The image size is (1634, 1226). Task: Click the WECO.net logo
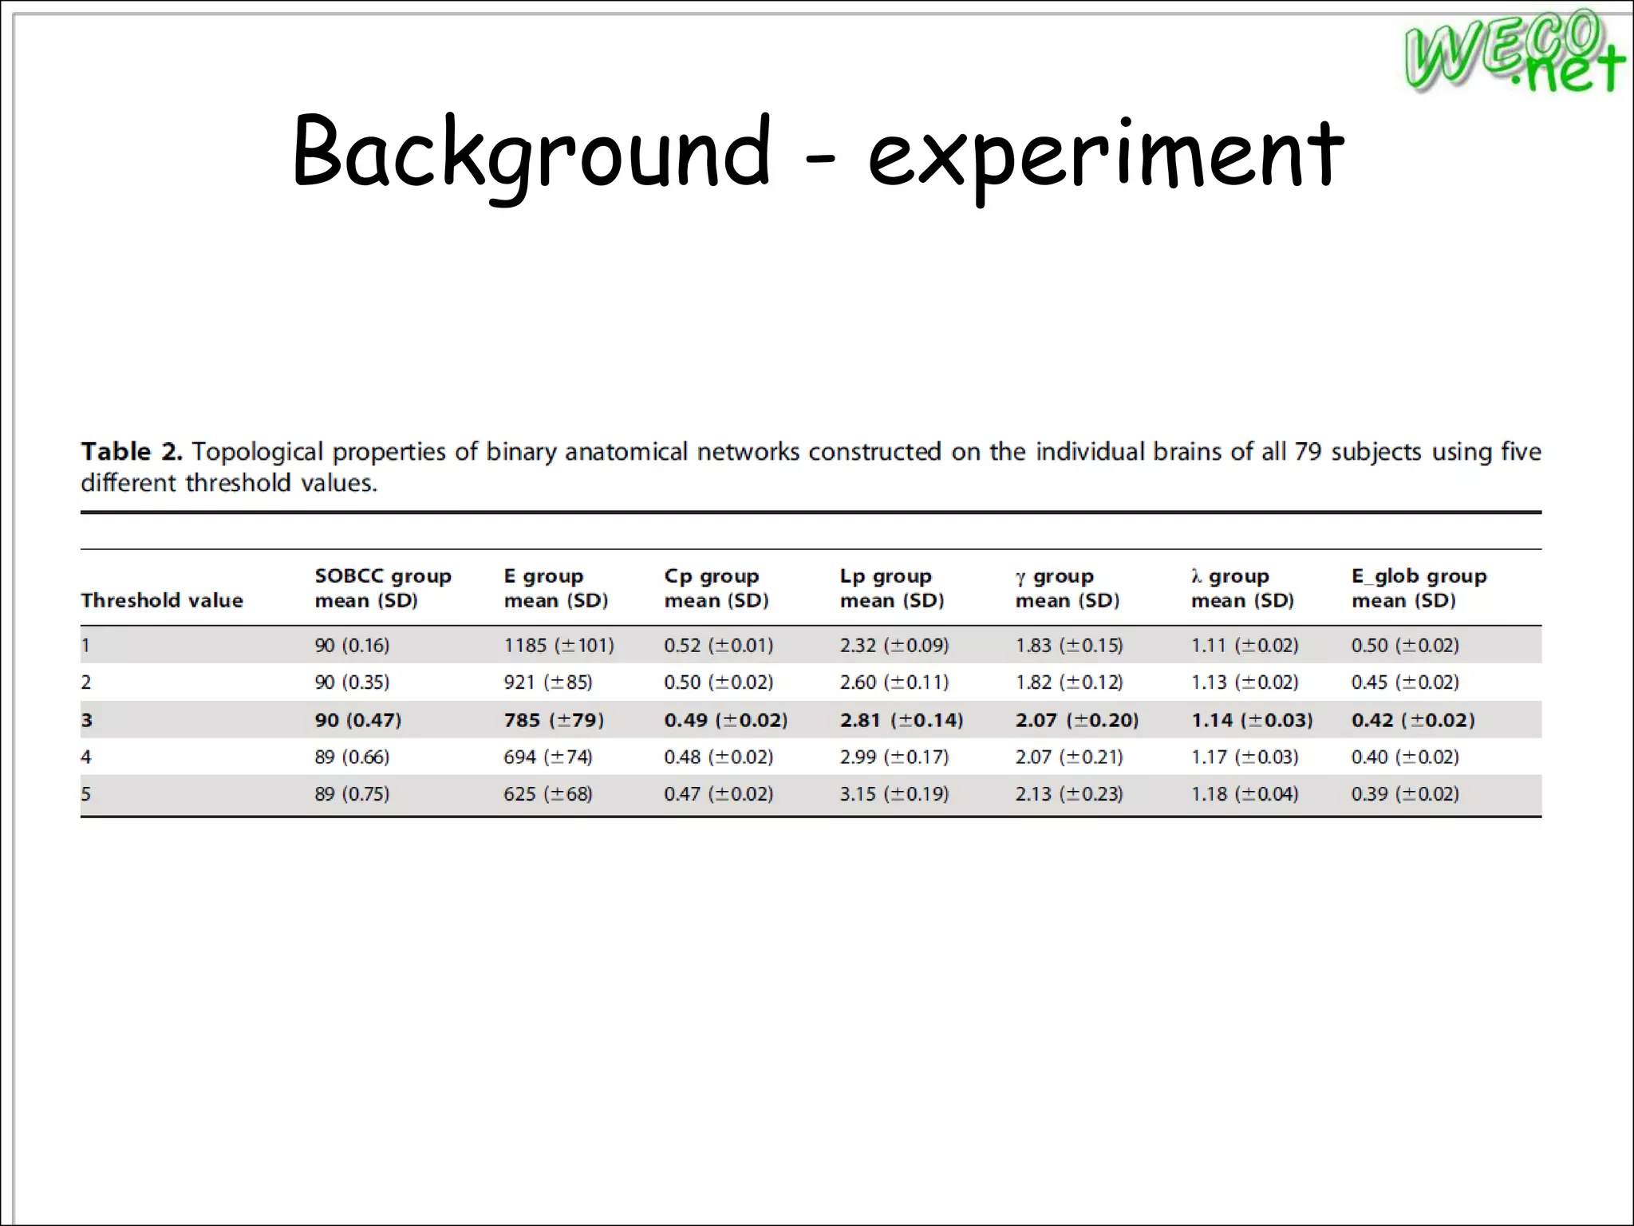(1512, 51)
